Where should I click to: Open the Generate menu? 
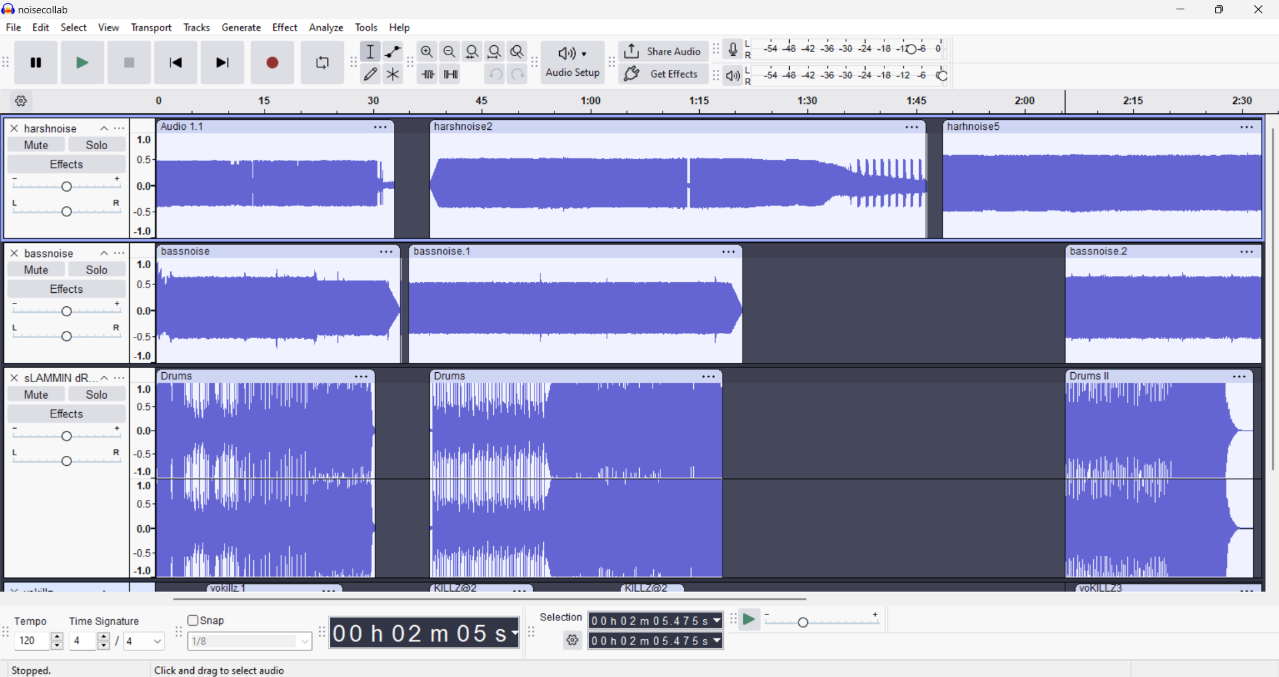coord(241,28)
